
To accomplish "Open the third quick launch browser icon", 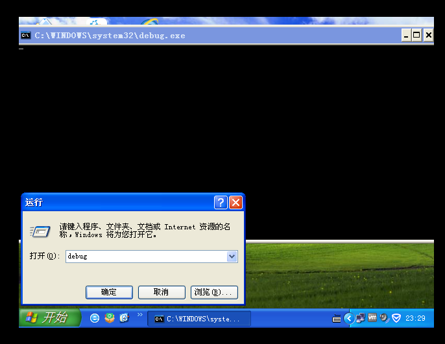I will [125, 318].
